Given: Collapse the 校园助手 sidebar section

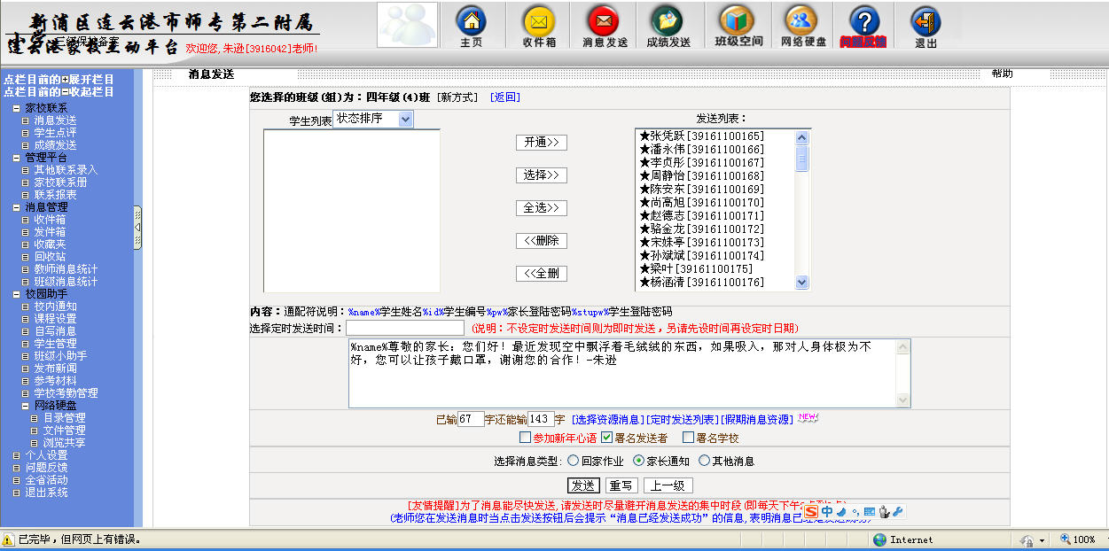Looking at the screenshot, I should (x=17, y=294).
